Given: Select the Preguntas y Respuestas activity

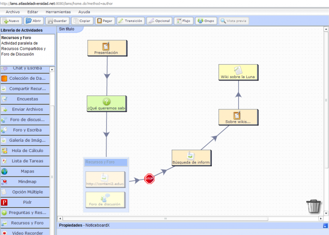Looking at the screenshot, I should tap(25, 212).
